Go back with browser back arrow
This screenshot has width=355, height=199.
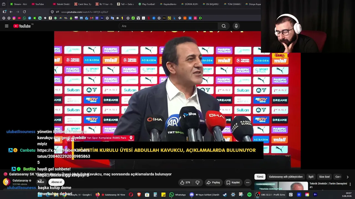point(11,12)
